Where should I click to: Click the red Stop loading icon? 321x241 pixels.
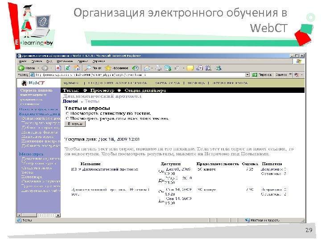tap(58, 68)
